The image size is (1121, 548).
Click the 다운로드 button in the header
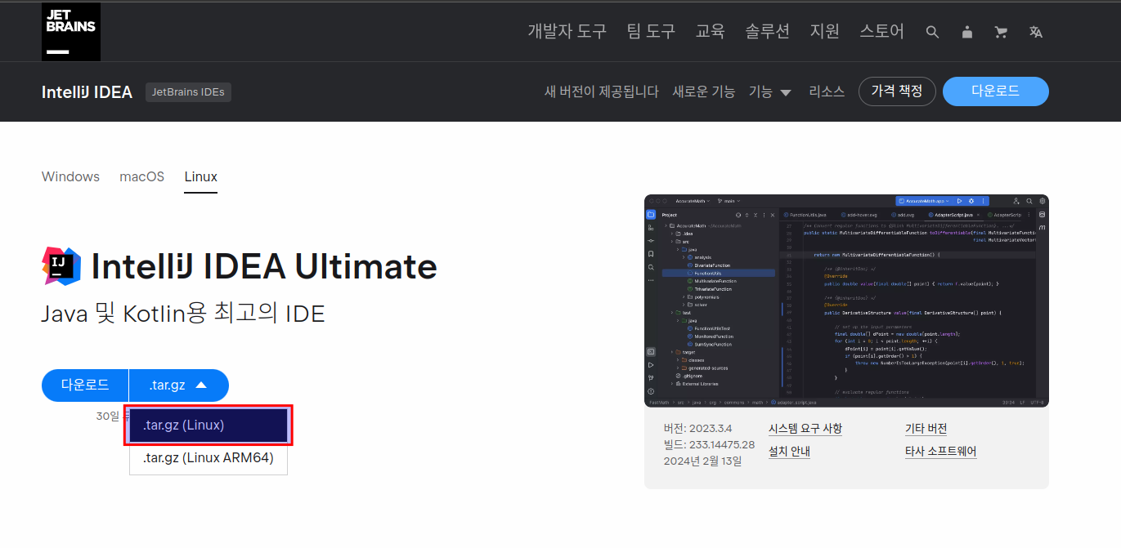point(996,91)
